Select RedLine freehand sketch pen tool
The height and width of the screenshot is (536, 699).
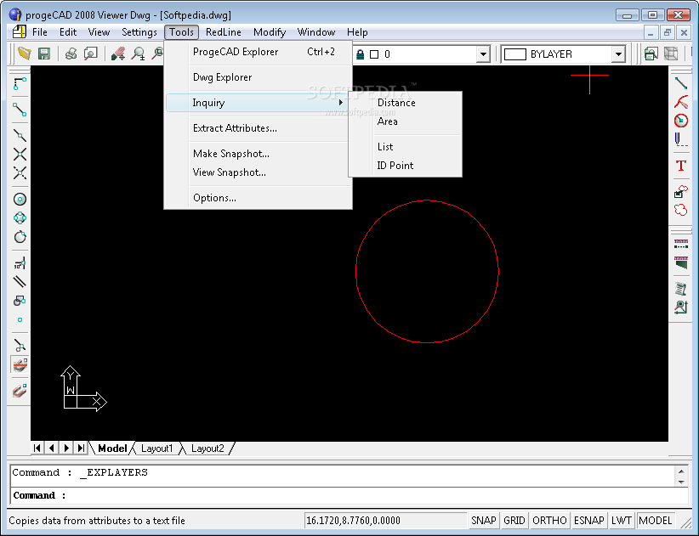click(681, 139)
